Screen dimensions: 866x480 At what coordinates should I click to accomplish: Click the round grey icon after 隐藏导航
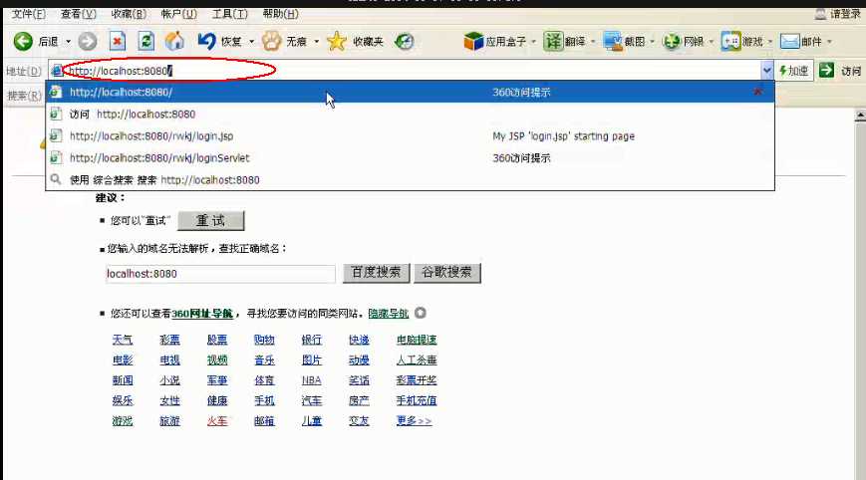coord(421,313)
